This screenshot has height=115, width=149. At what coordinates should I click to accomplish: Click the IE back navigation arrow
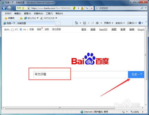click(4, 8)
